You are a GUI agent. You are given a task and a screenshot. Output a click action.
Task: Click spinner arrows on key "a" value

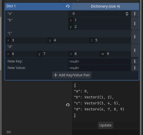point(127,14)
